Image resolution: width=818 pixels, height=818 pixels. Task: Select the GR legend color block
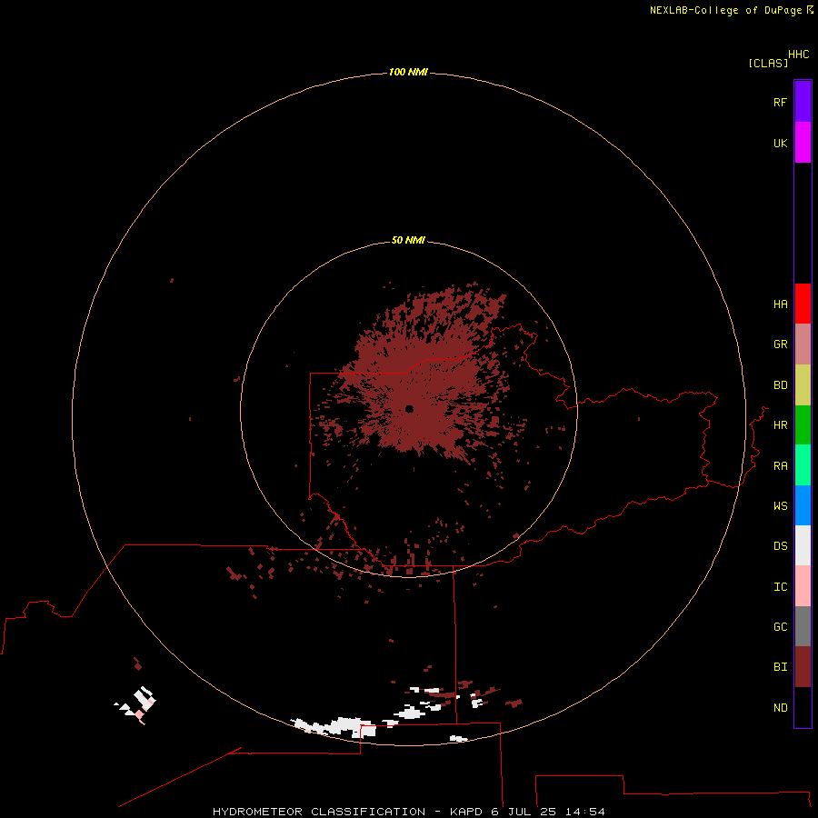point(803,344)
